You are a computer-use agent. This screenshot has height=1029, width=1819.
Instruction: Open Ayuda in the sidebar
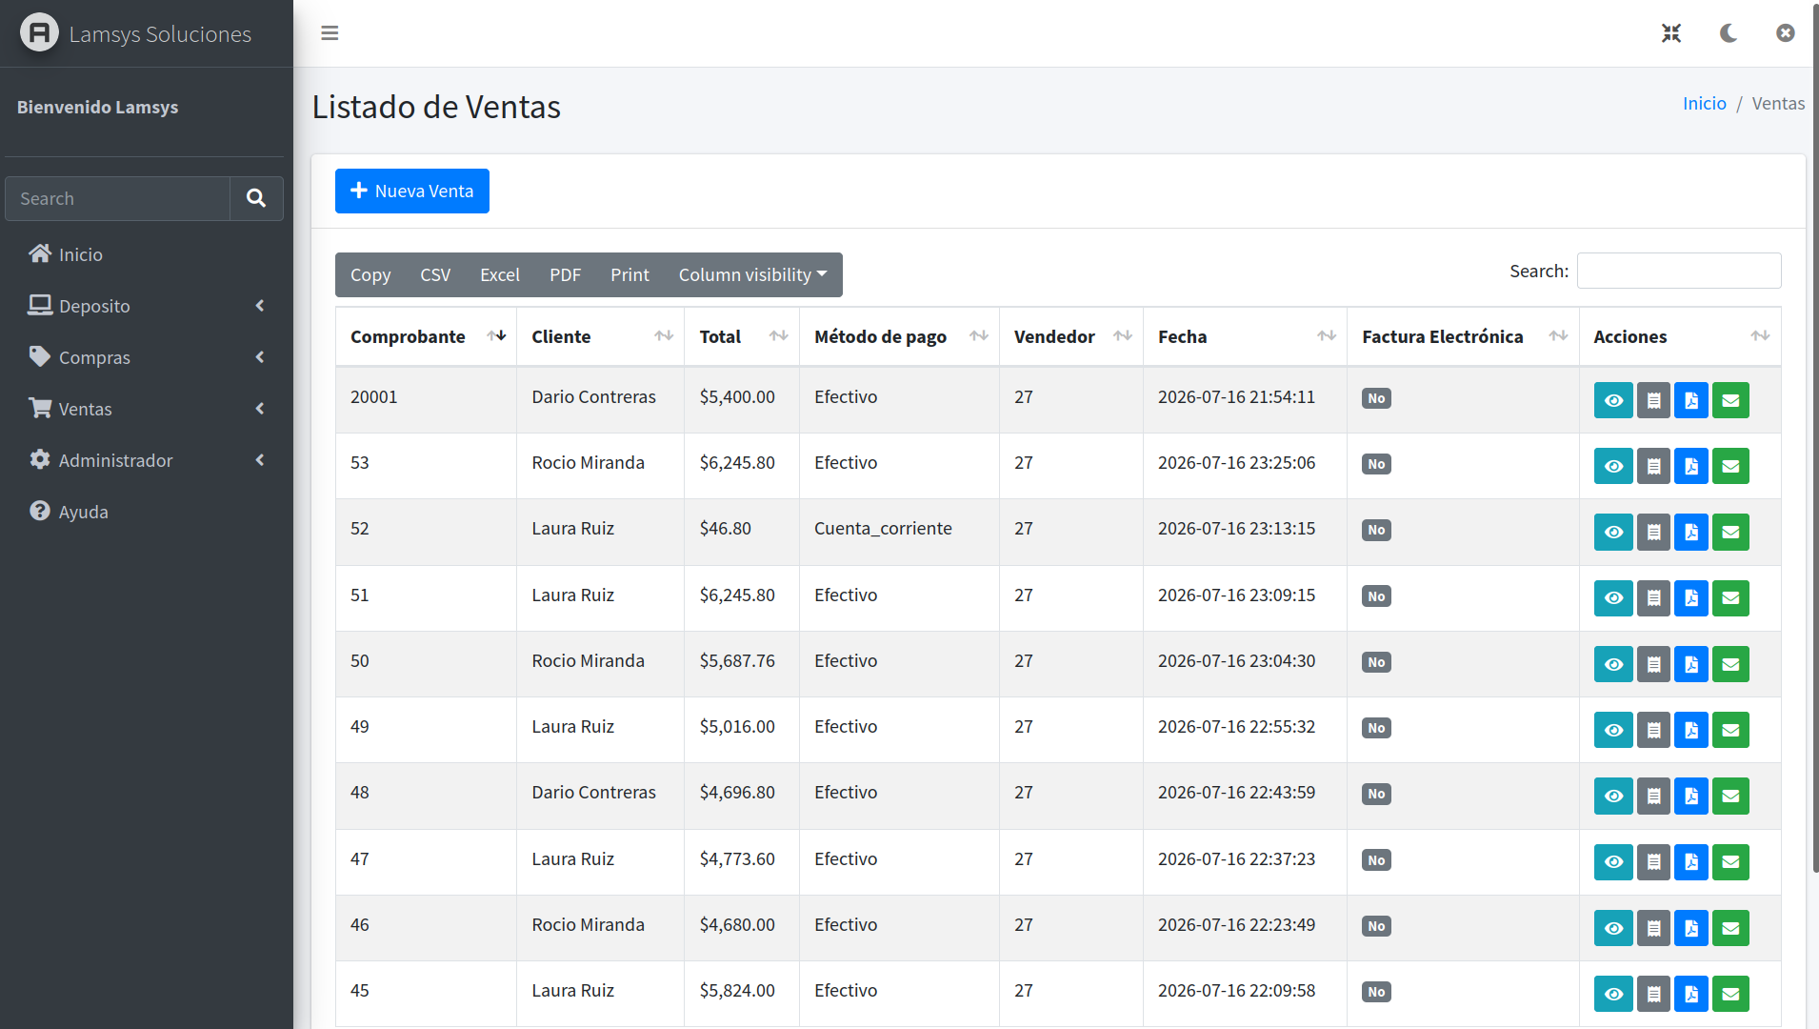point(146,512)
